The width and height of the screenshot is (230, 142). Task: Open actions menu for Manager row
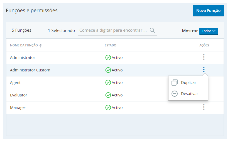pos(204,107)
